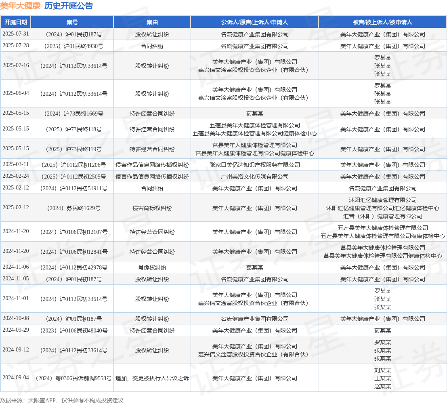
Task: Select date cell 2024-09-12
Action: click(x=16, y=349)
